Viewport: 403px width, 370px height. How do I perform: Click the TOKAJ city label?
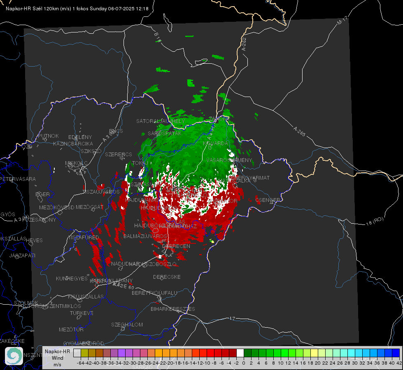pos(140,163)
